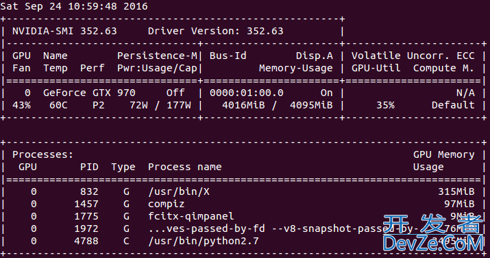Image resolution: width=490 pixels, height=258 pixels.
Task: Click the Bus-Id column header
Action: pyautogui.click(x=228, y=56)
